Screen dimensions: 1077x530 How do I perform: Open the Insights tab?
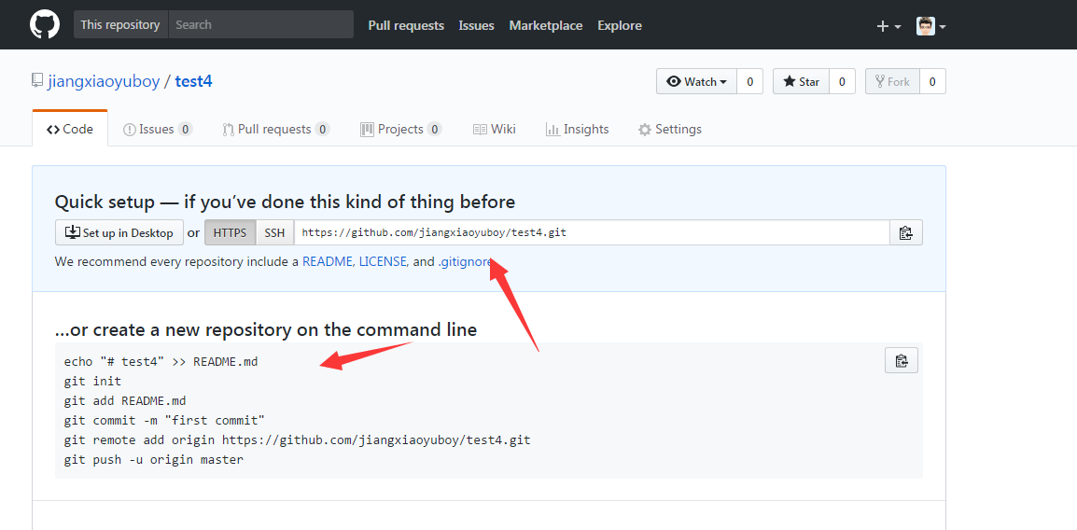pyautogui.click(x=577, y=129)
